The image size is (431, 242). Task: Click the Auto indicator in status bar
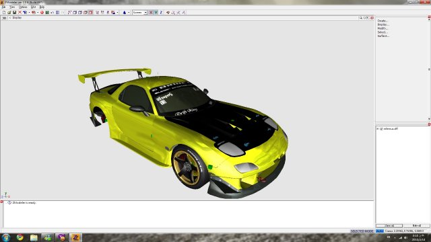click(x=380, y=231)
